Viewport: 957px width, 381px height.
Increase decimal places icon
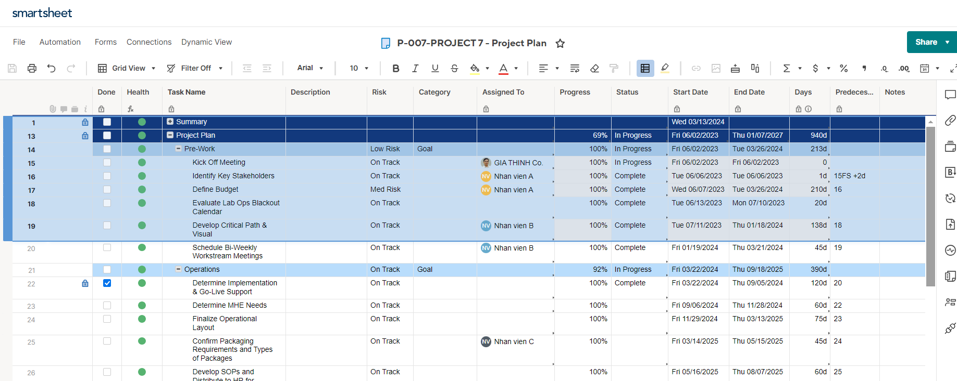click(904, 68)
